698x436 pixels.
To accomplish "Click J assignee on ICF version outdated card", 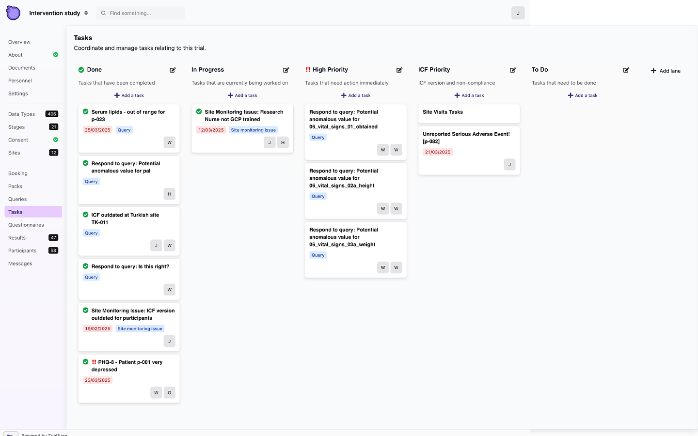I will coord(169,341).
